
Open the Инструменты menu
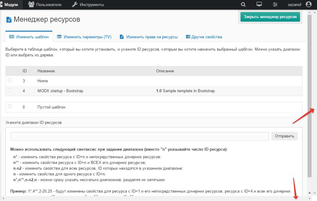click(x=92, y=5)
